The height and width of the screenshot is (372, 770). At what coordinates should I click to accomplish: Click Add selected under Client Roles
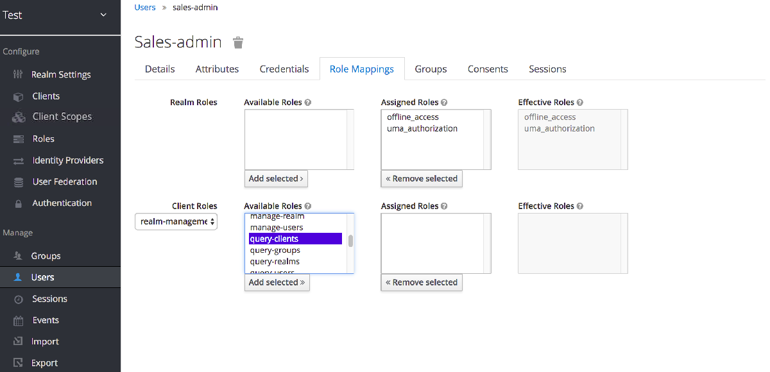pos(277,283)
